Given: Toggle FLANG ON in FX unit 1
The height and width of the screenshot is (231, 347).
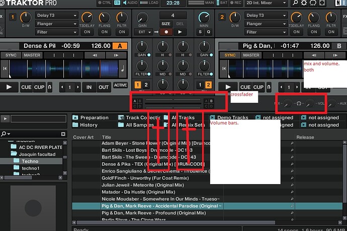Looking at the screenshot, I should (105, 32).
